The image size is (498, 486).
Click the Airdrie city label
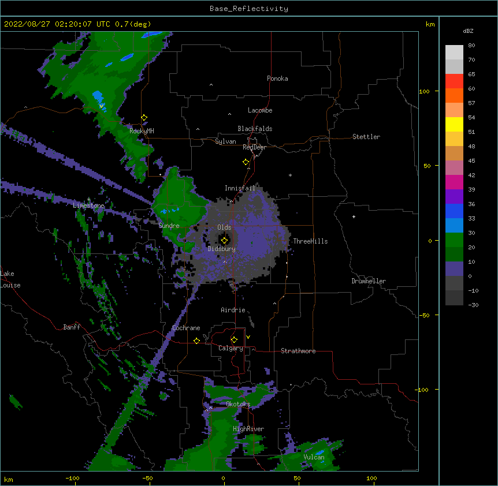tap(233, 310)
